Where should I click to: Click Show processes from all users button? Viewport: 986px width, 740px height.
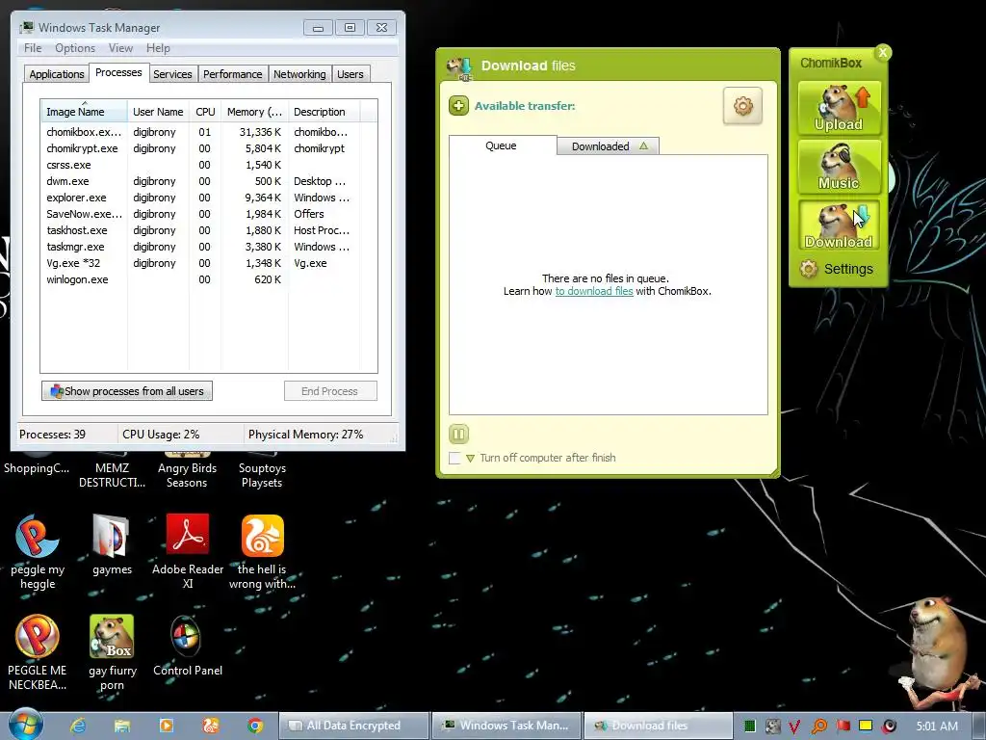(127, 391)
